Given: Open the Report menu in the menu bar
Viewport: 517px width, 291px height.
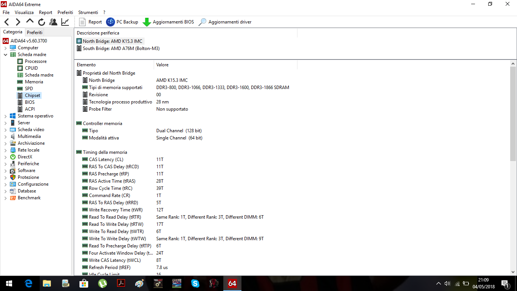Looking at the screenshot, I should pos(46,13).
